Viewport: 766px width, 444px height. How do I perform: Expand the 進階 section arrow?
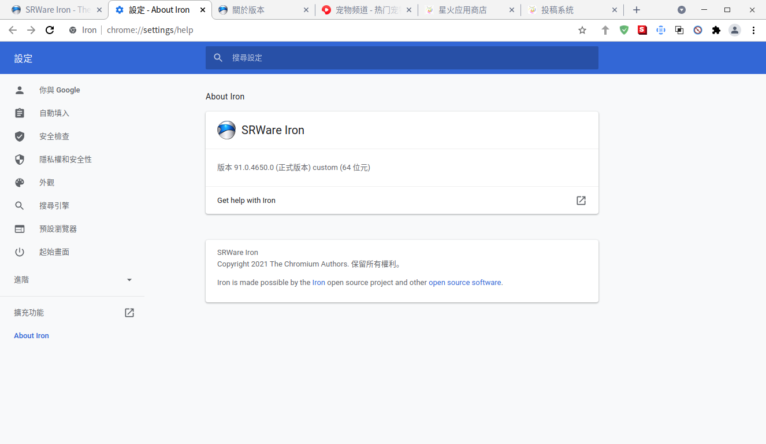[129, 280]
